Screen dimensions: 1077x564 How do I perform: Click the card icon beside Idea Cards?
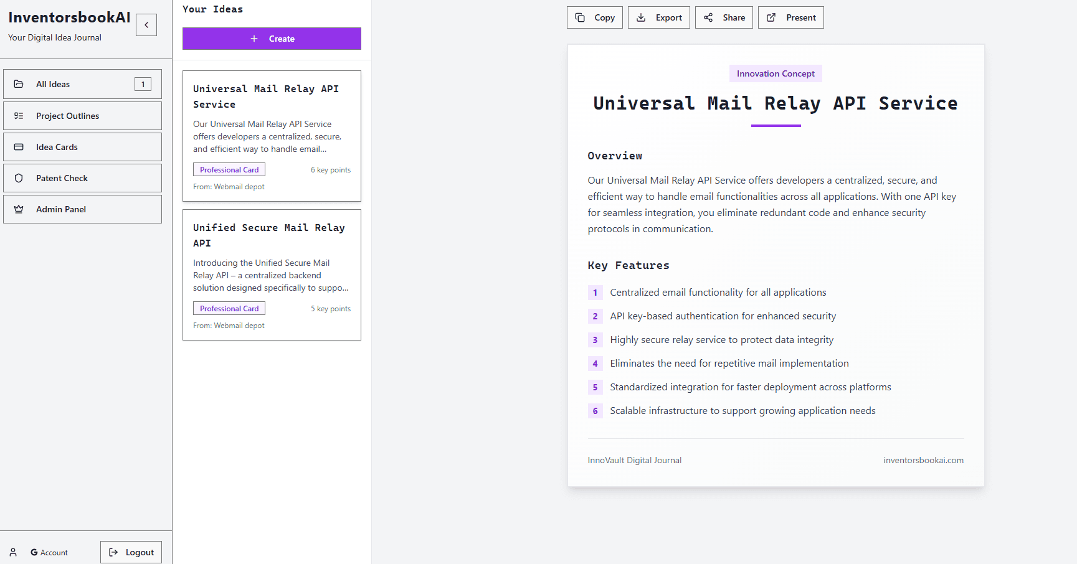tap(19, 147)
